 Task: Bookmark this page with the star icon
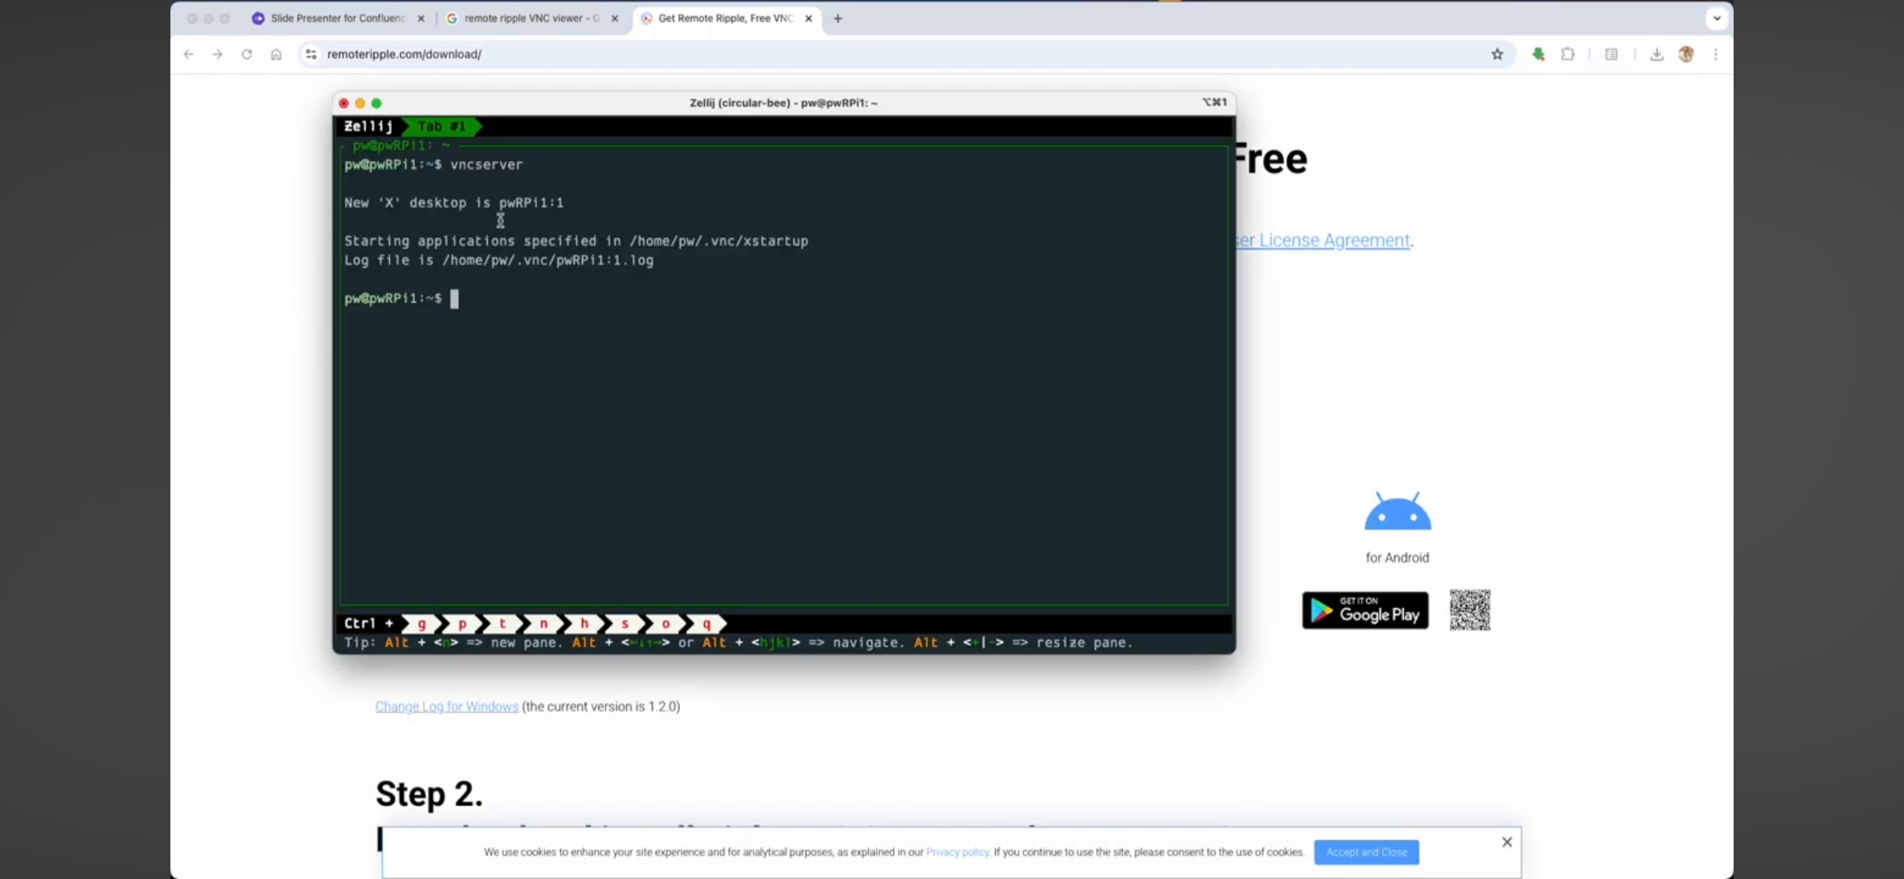pyautogui.click(x=1497, y=54)
